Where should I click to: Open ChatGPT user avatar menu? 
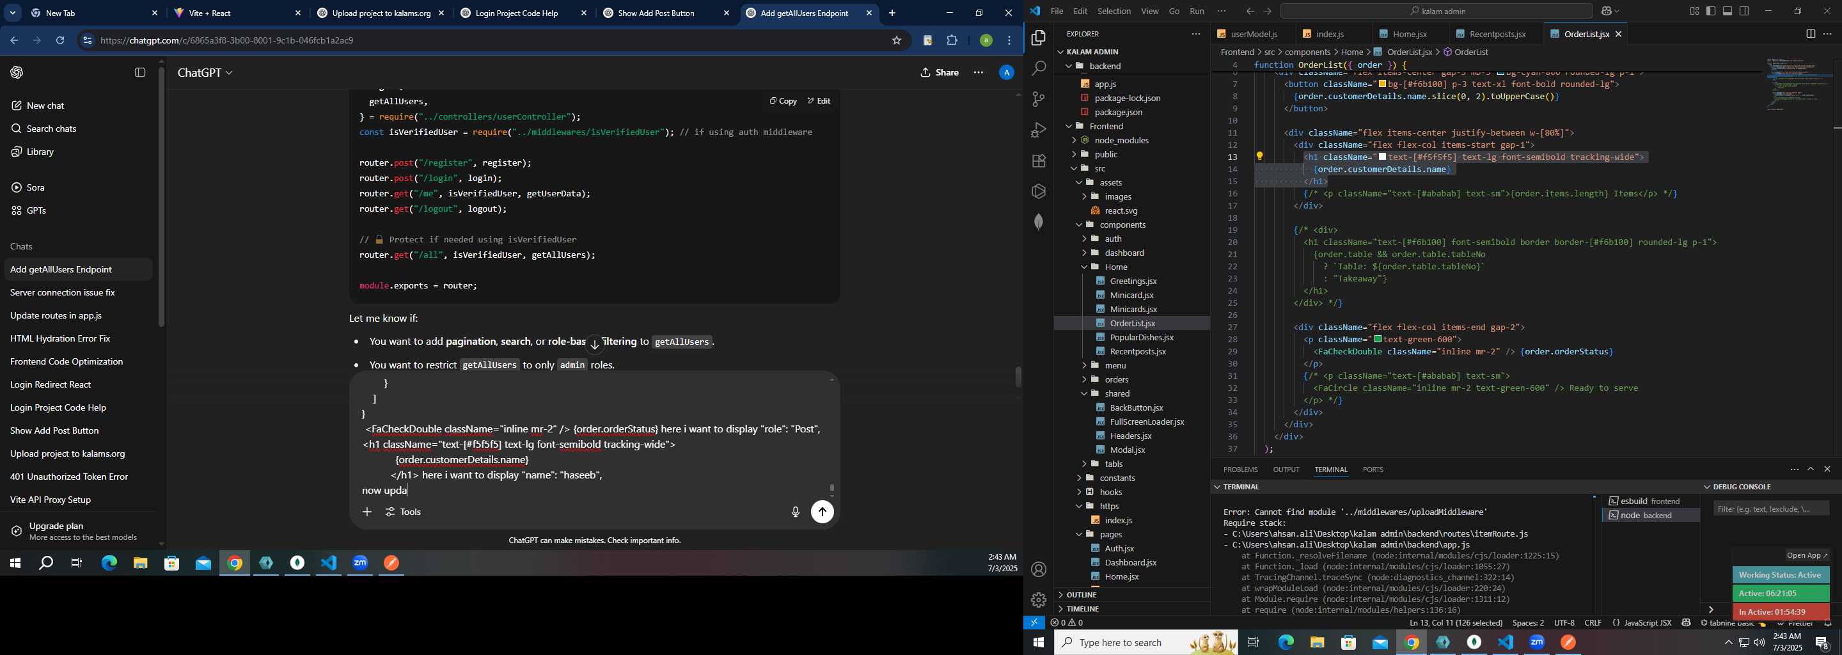coord(1006,72)
